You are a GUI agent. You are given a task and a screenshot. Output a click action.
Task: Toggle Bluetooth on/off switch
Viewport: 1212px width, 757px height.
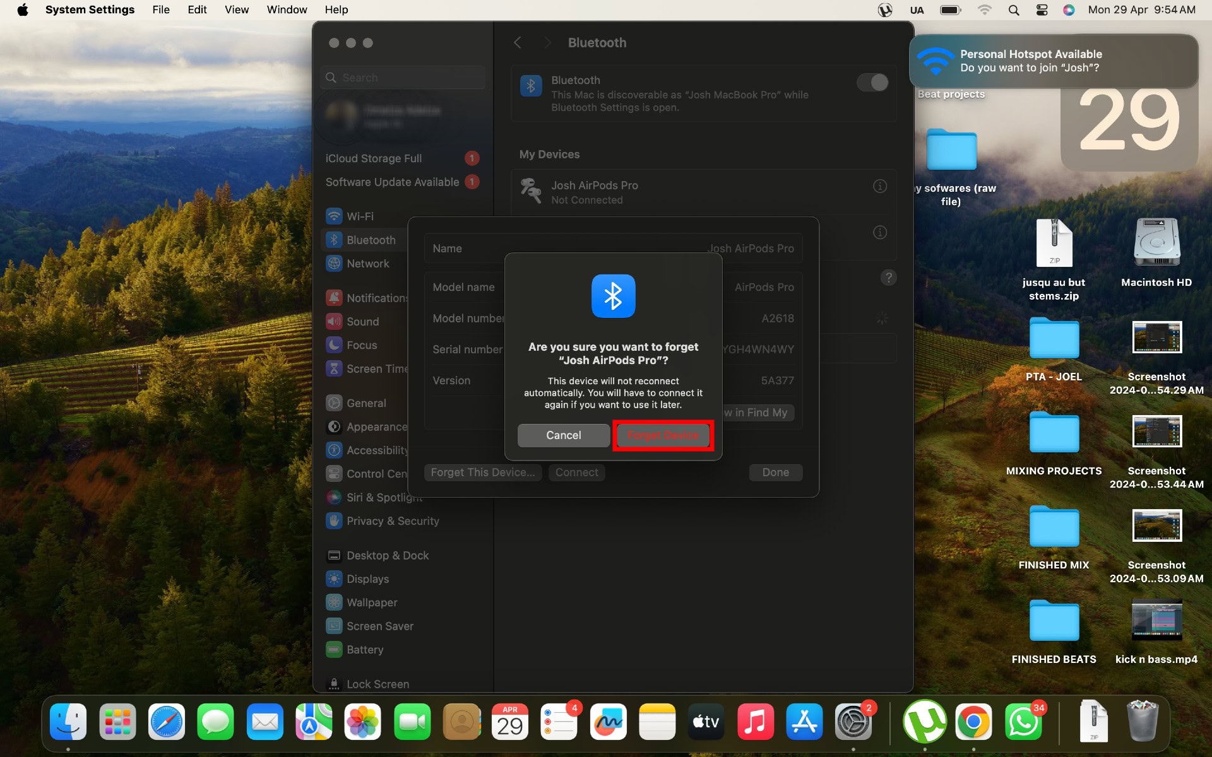tap(872, 81)
